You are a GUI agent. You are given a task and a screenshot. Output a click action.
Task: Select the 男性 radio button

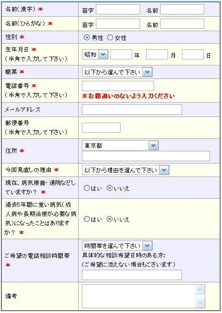[87, 37]
